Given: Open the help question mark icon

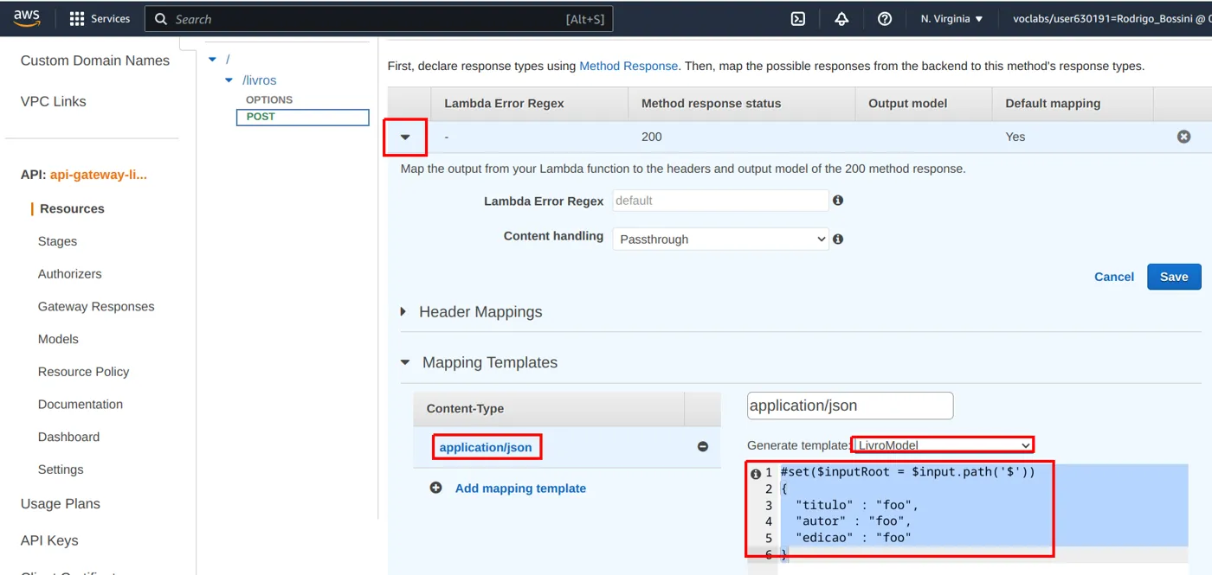Looking at the screenshot, I should [885, 19].
